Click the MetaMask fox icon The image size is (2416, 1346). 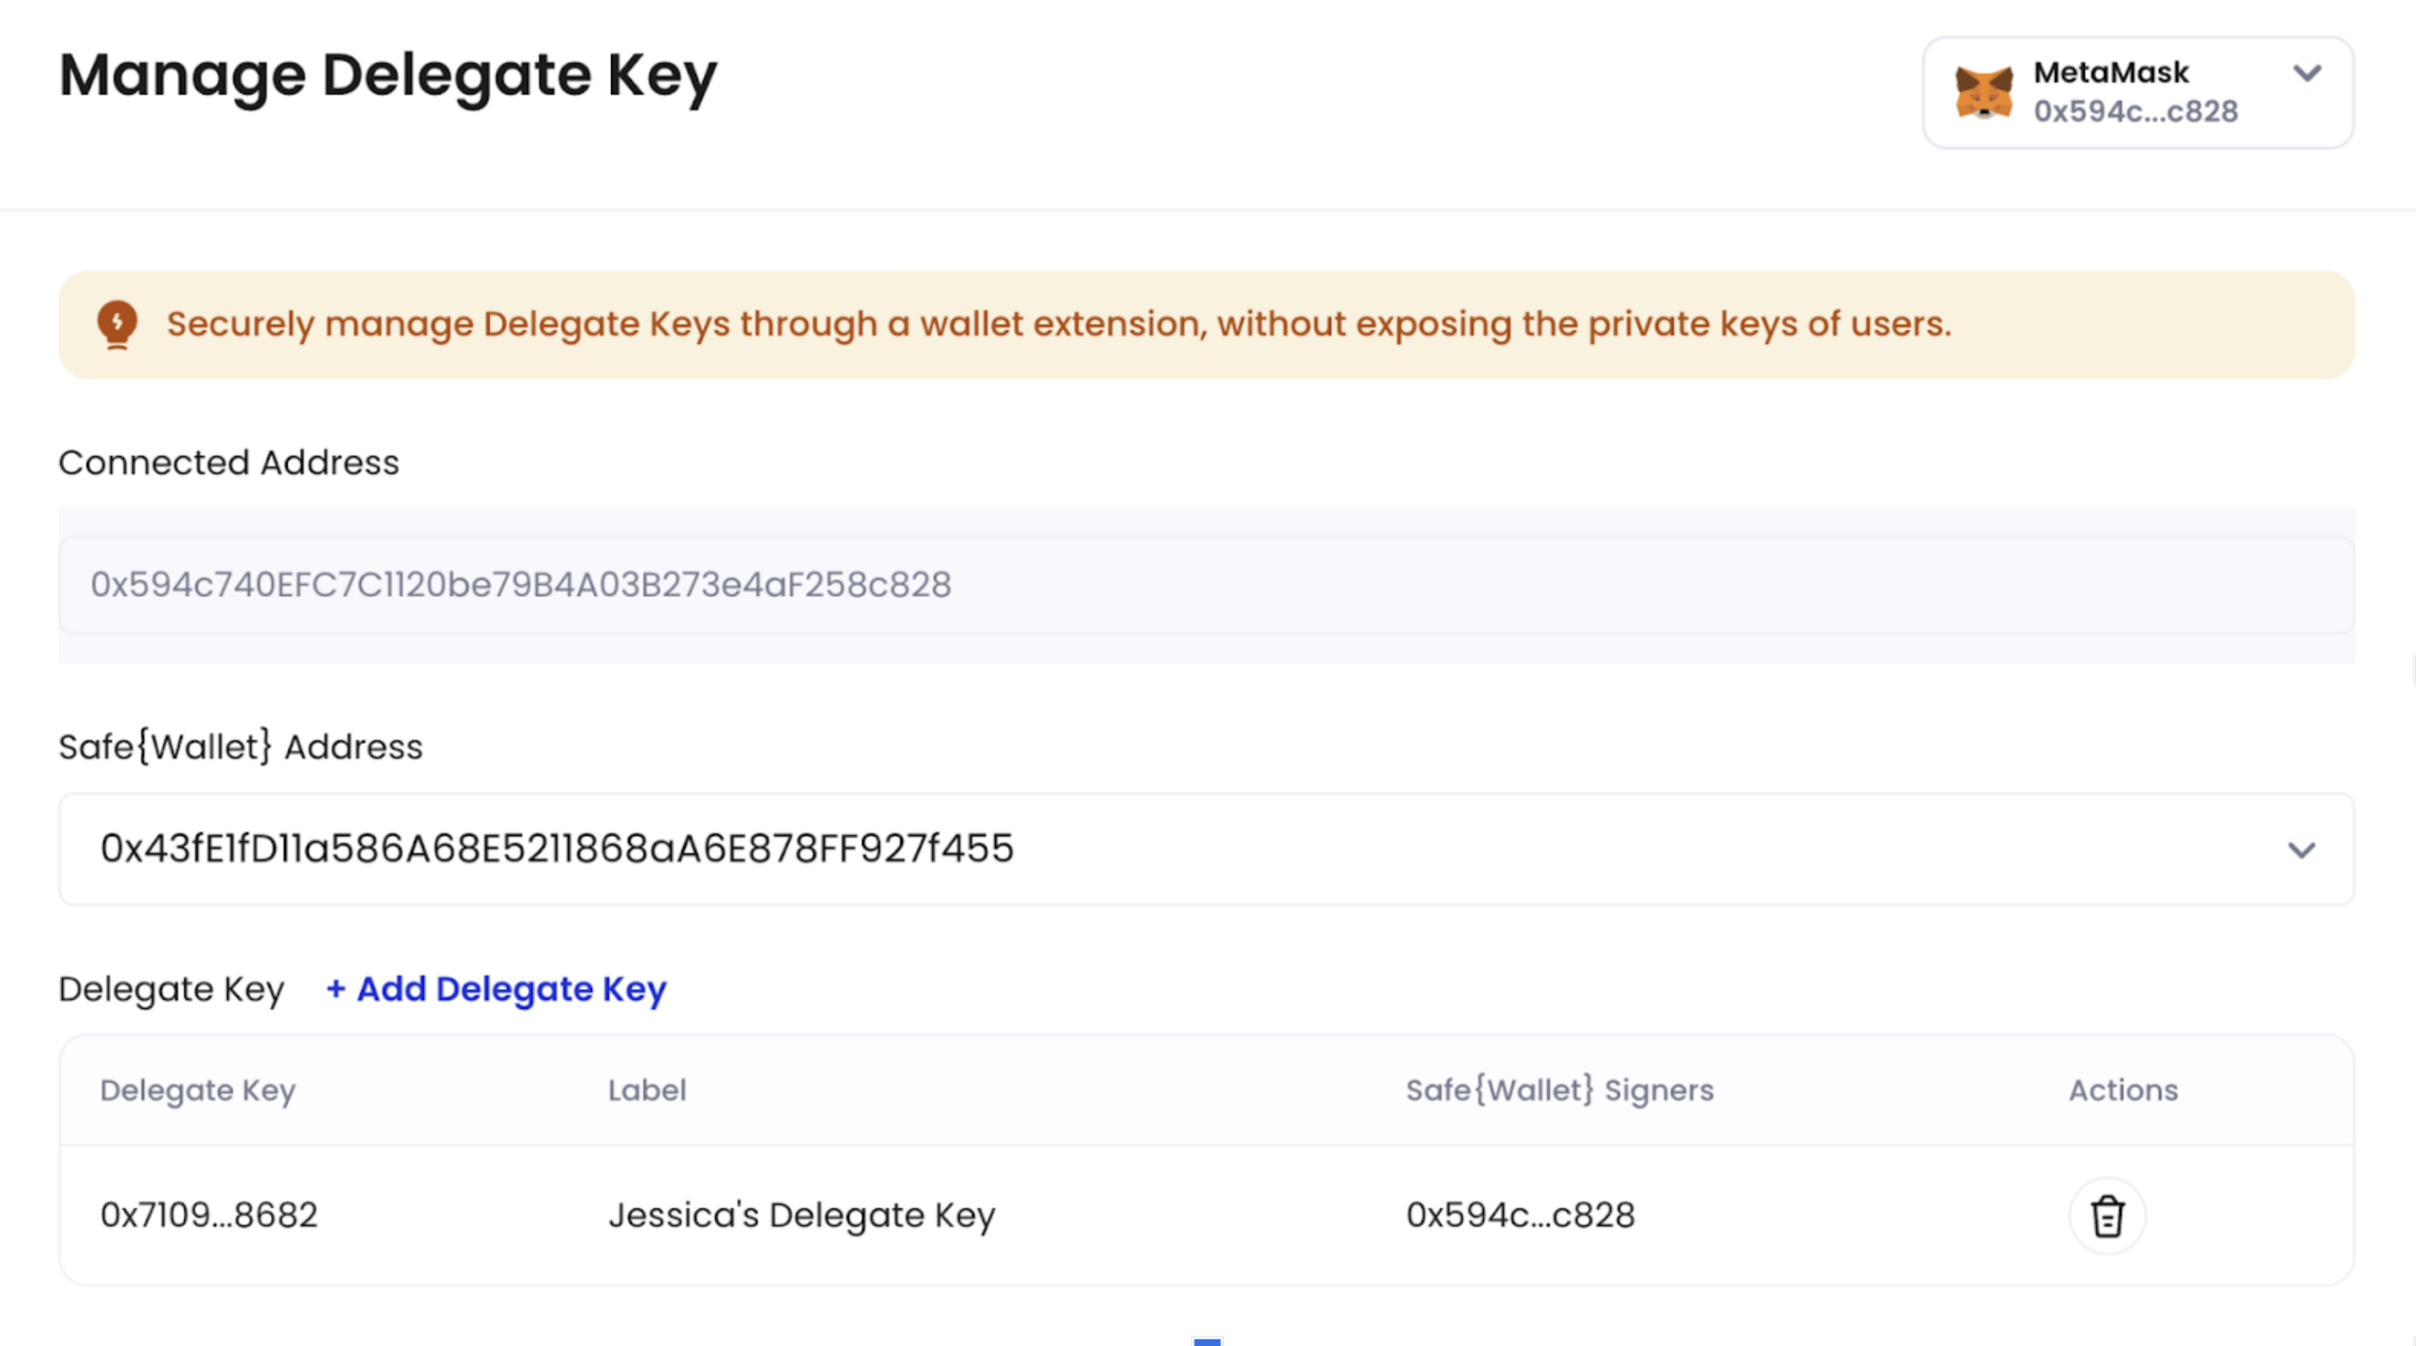(1983, 93)
